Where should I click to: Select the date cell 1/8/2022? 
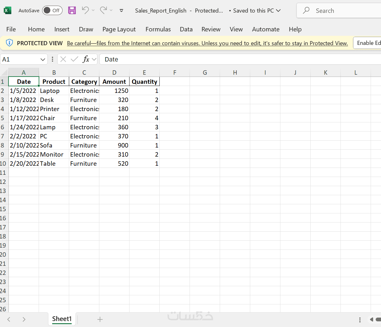[24, 100]
